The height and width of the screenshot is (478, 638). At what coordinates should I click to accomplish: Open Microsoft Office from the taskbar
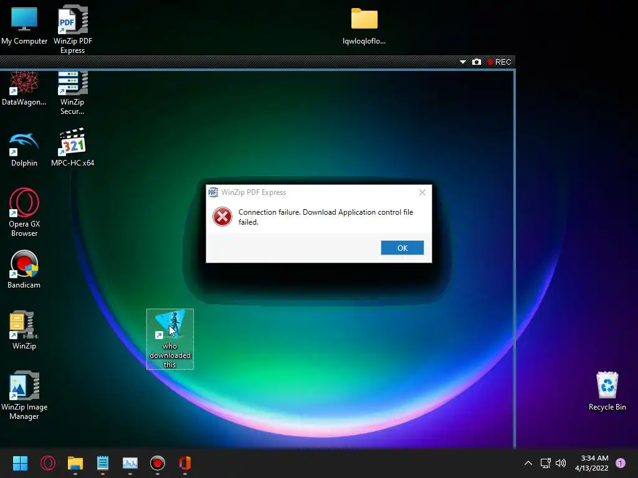184,463
